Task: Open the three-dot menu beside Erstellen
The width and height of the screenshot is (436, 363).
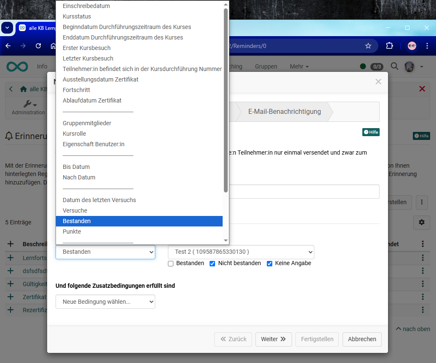Action: (422, 203)
